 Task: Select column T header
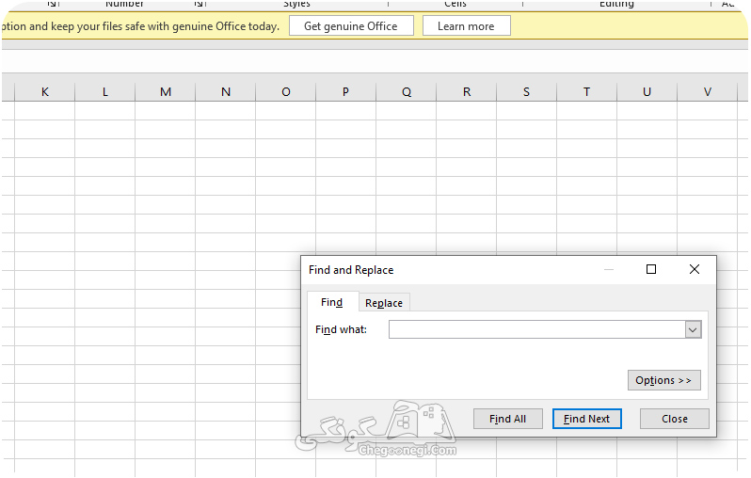(x=586, y=91)
